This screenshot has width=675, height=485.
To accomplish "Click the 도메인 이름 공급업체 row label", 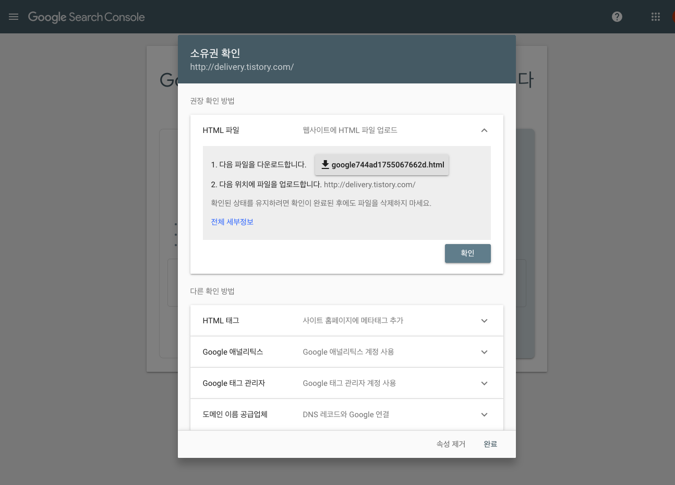I will [235, 415].
